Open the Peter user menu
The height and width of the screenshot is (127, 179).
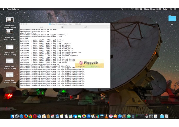tap(165, 9)
